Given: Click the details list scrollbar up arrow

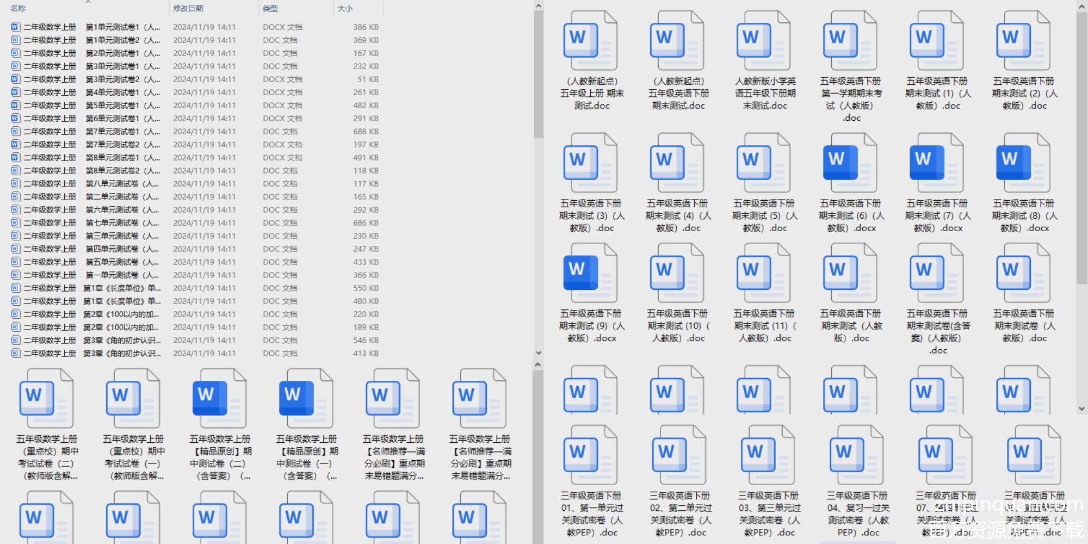Looking at the screenshot, I should tap(538, 6).
